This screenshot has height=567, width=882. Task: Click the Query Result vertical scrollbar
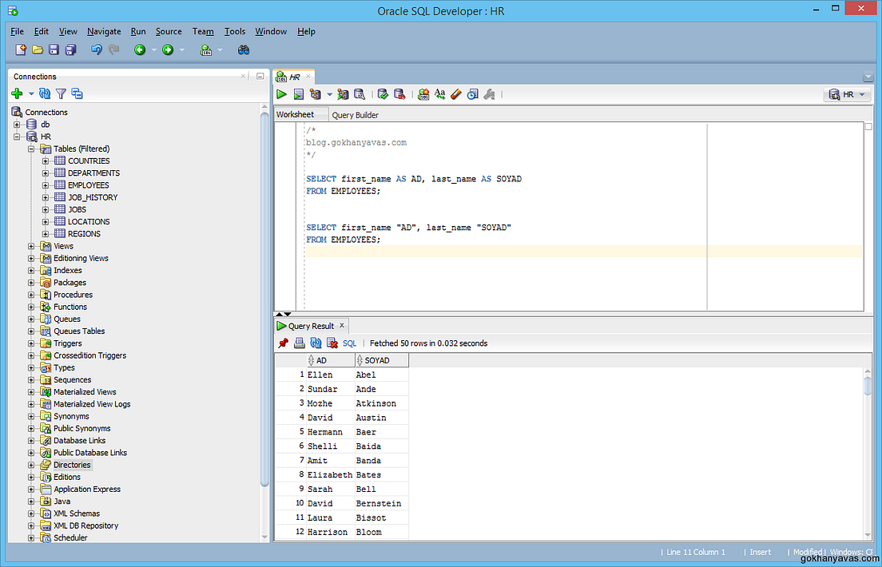click(x=868, y=386)
